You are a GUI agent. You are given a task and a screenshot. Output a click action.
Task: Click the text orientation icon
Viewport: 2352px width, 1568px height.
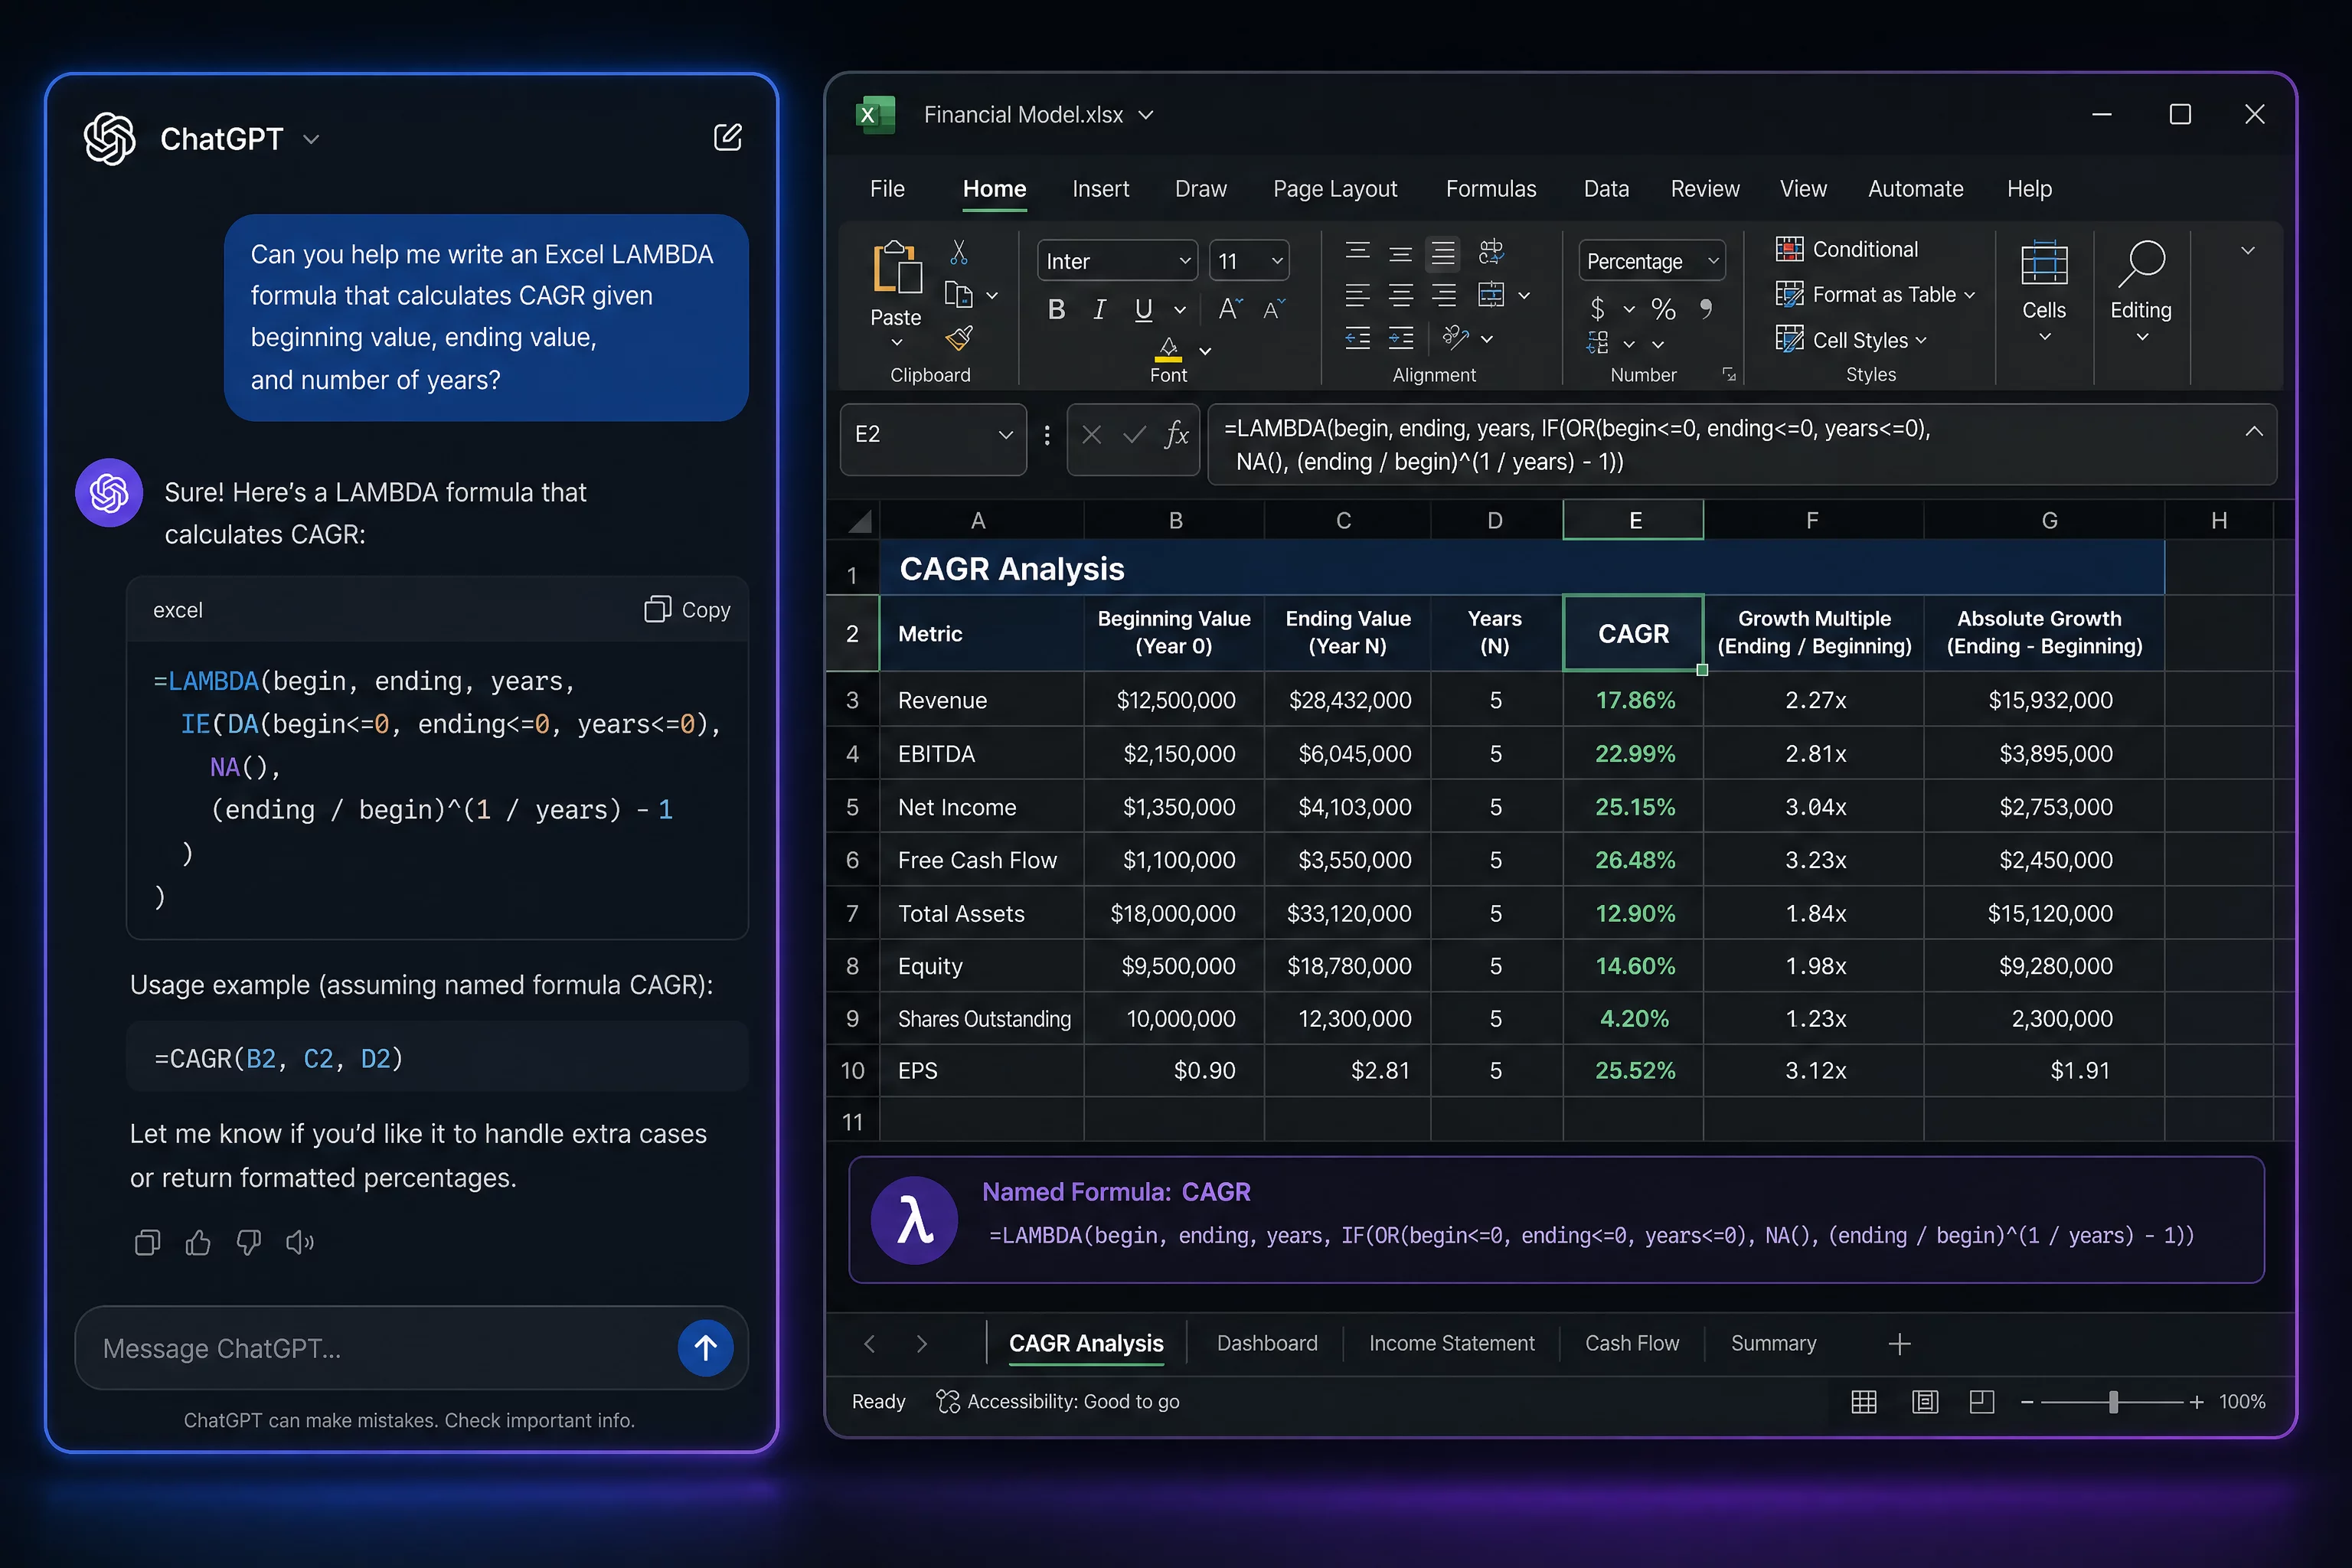tap(1455, 338)
